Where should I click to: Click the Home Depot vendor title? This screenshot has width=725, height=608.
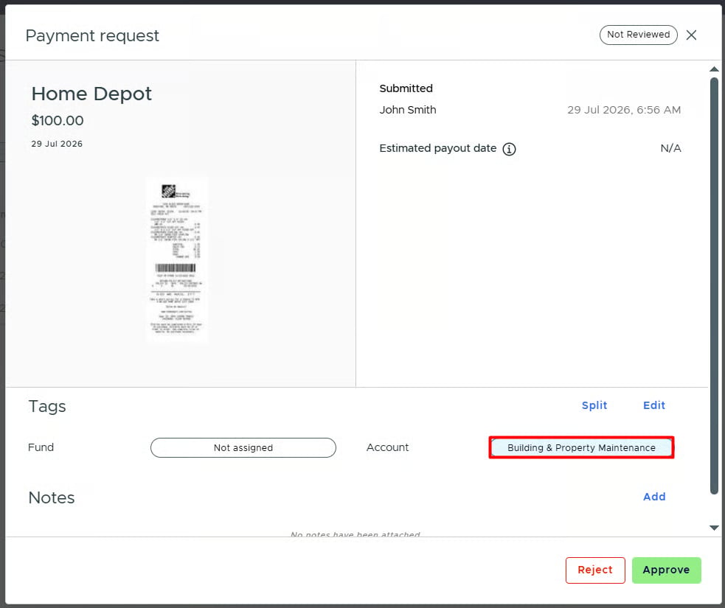click(x=91, y=94)
